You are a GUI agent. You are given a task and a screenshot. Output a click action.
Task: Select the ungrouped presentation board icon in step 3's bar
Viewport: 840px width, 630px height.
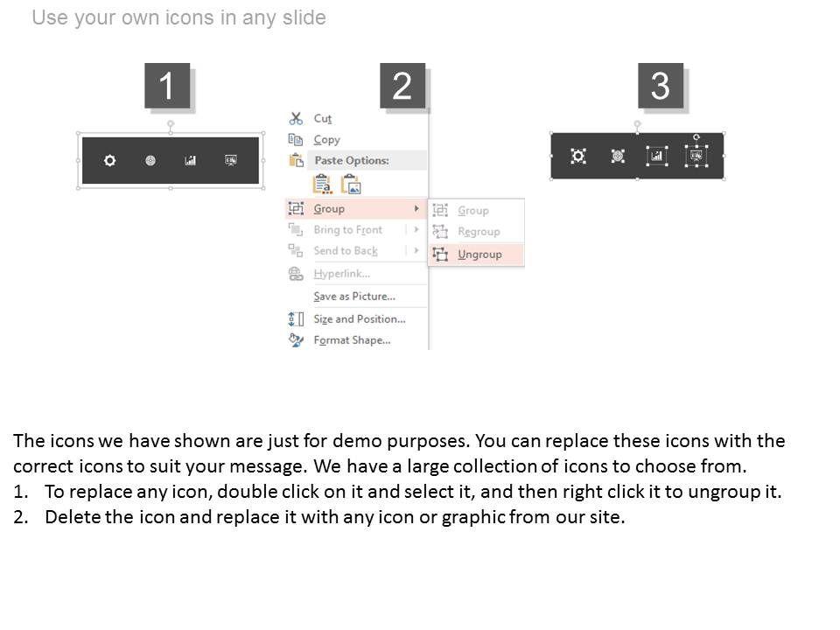(x=696, y=156)
